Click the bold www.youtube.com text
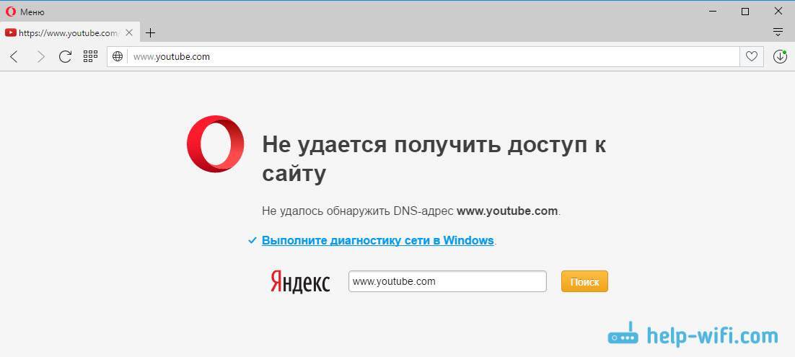This screenshot has width=795, height=357. [507, 211]
